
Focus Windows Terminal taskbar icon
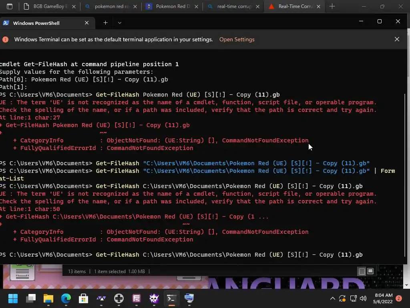(x=171, y=298)
